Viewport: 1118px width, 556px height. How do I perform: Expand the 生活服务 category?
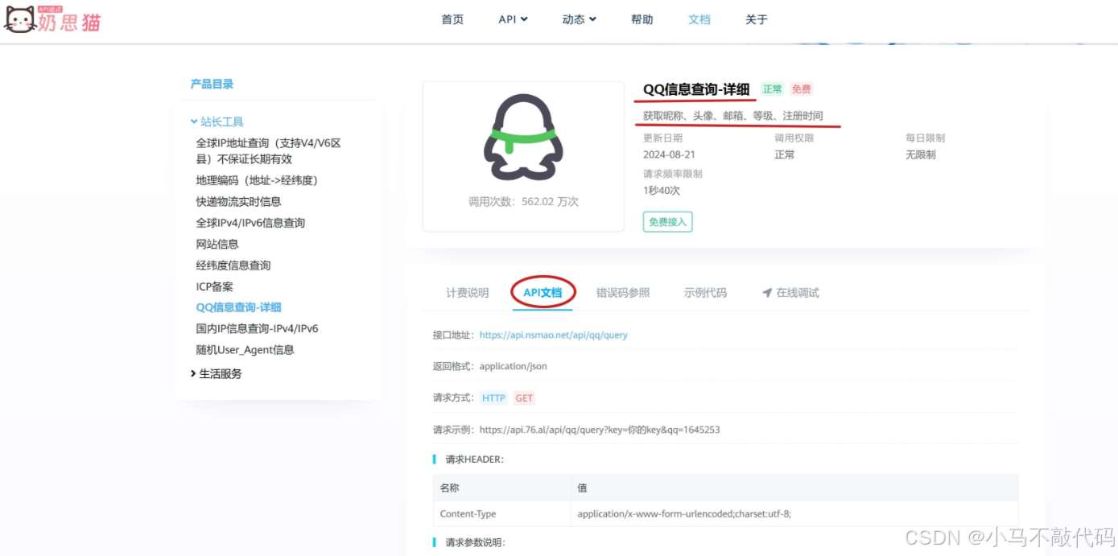coord(216,374)
